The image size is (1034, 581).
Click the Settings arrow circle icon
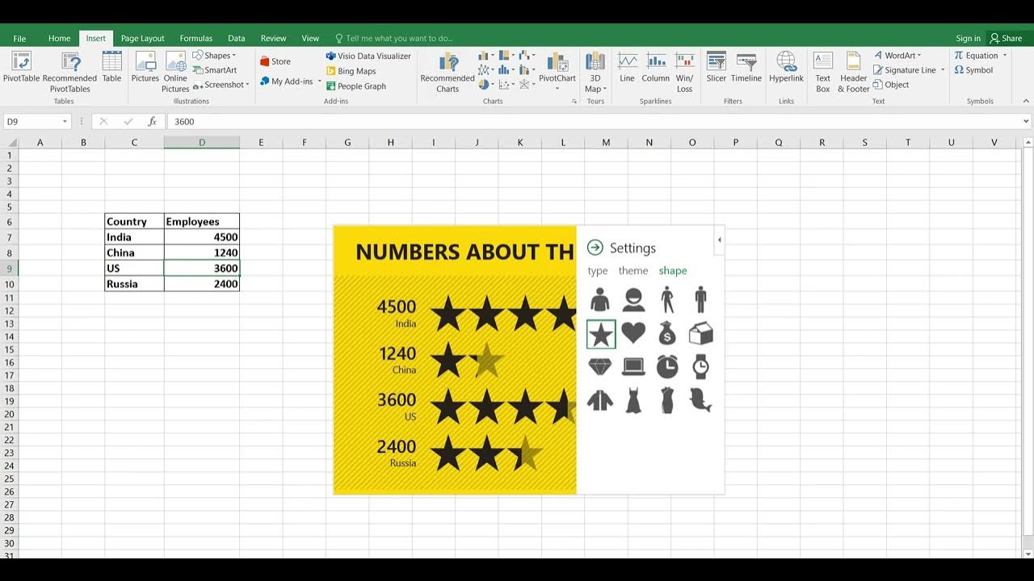coord(595,248)
